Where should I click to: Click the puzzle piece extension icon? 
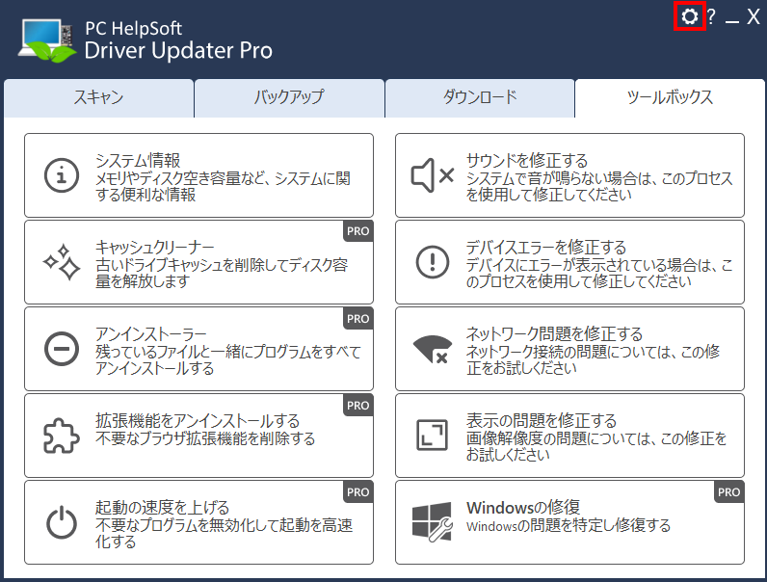click(x=61, y=436)
